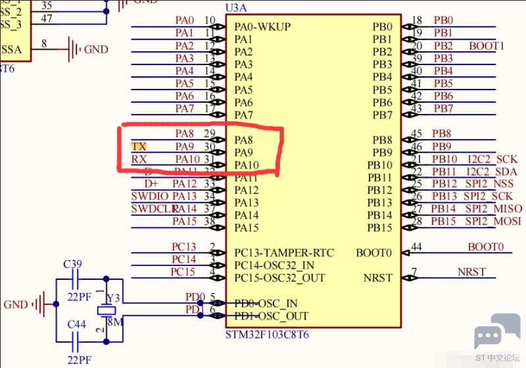The width and height of the screenshot is (526, 368).
Task: Select PB15 net label before SPI2_MOSI
Action: pos(443,222)
